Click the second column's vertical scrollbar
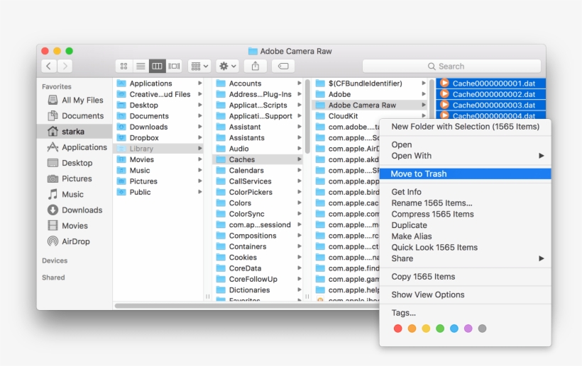This screenshot has width=582, height=366. (307, 117)
